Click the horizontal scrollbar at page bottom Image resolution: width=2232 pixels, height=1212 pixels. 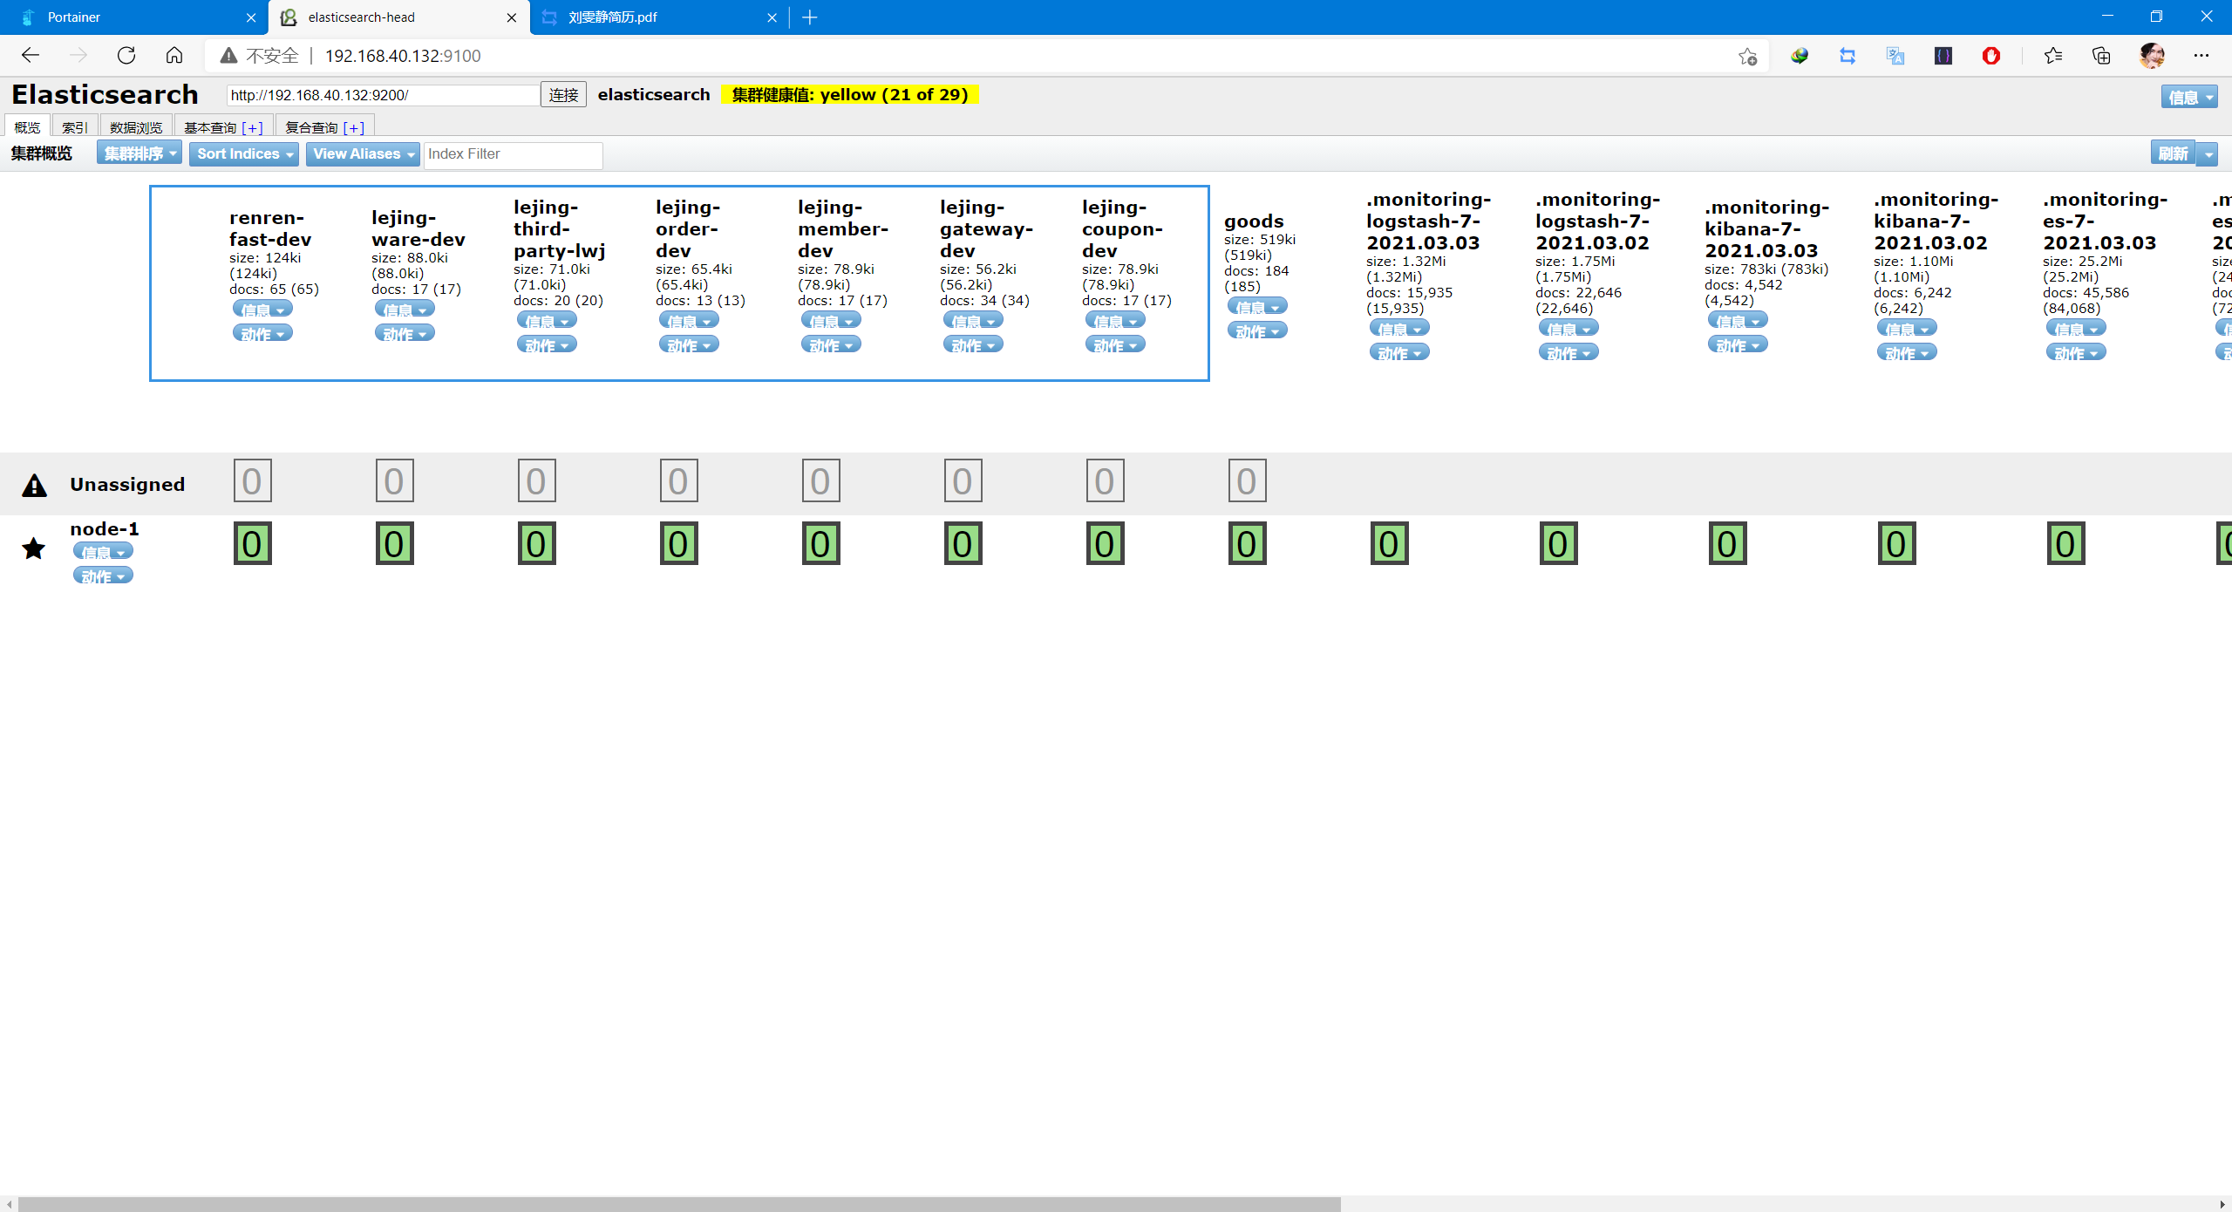pyautogui.click(x=680, y=1204)
